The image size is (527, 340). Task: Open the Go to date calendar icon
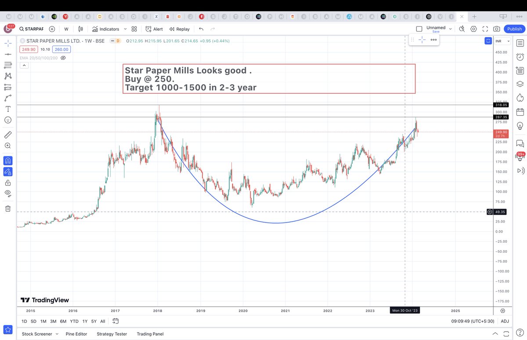coord(116,321)
